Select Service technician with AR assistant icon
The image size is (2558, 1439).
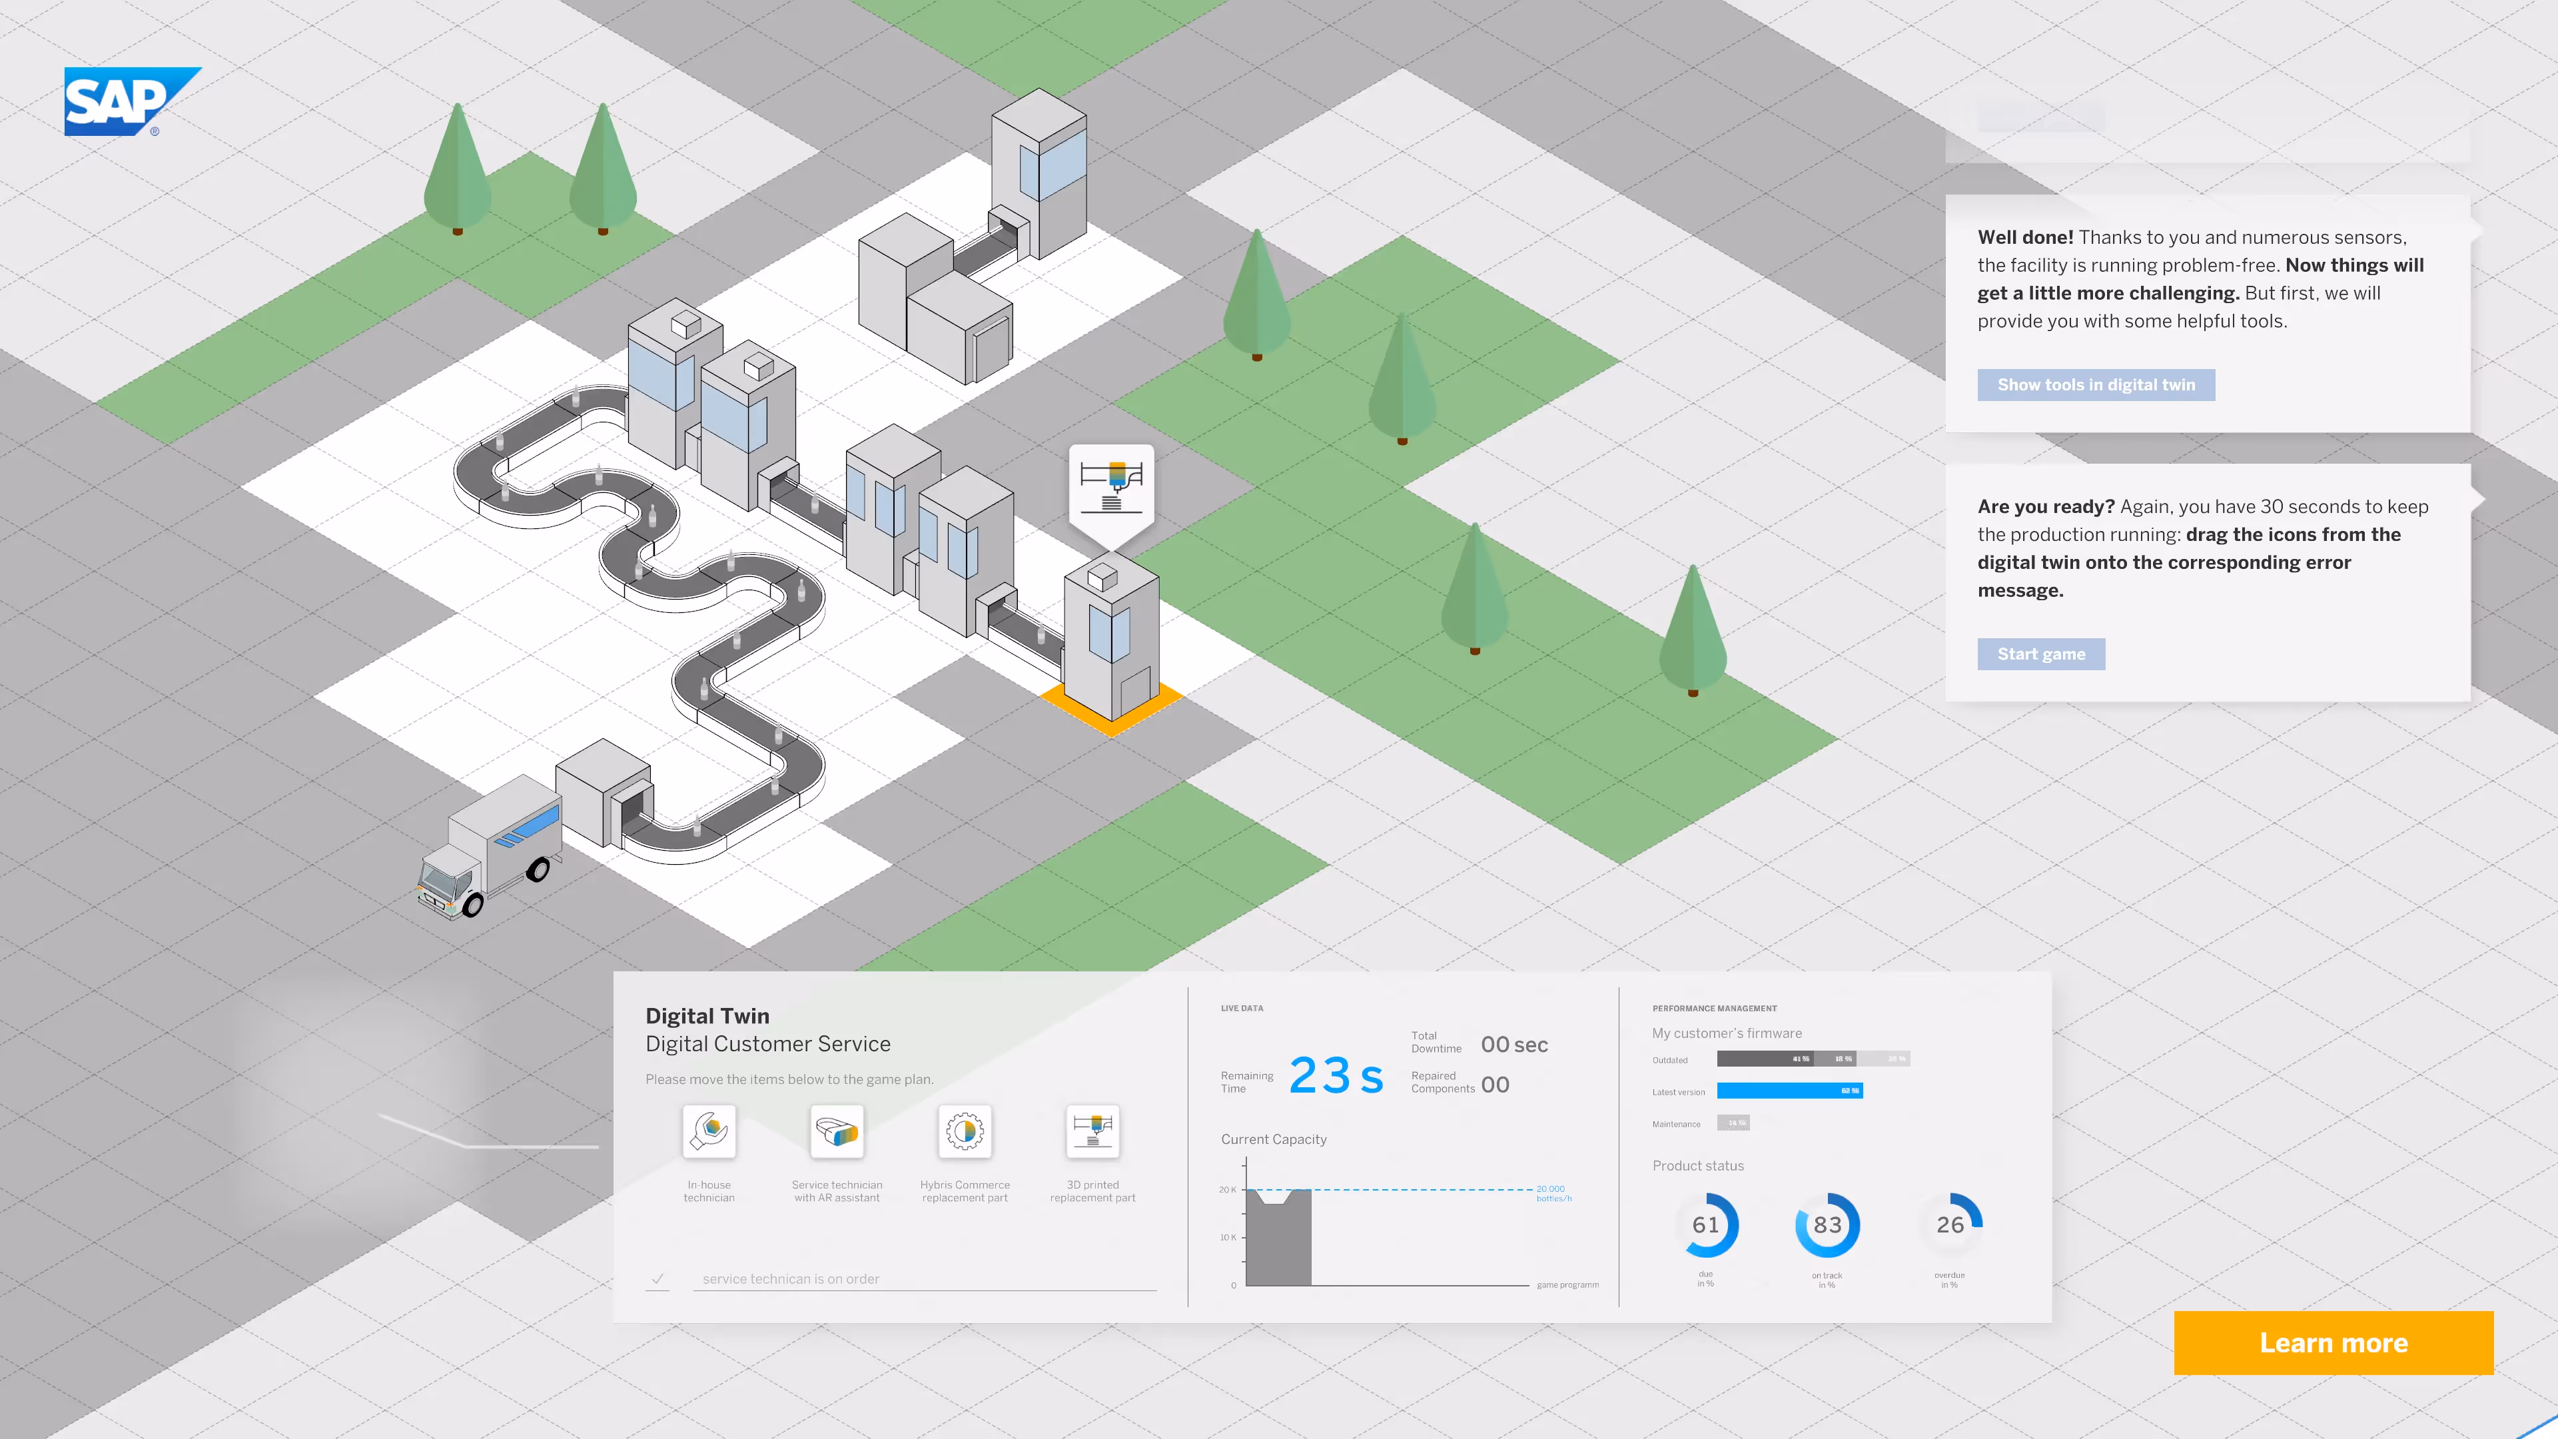[x=836, y=1130]
